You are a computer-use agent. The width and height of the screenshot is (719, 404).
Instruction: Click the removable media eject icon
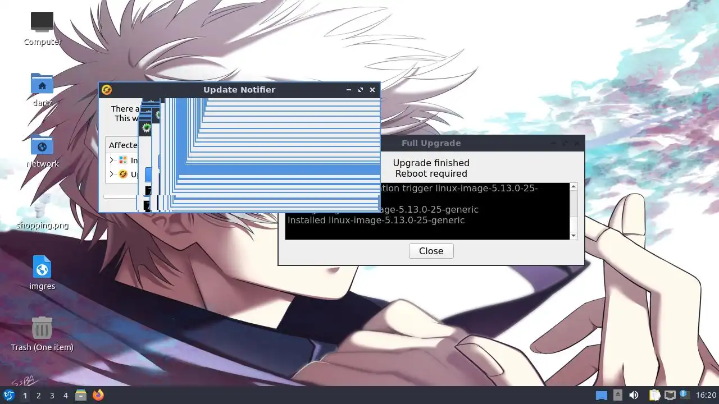(618, 395)
